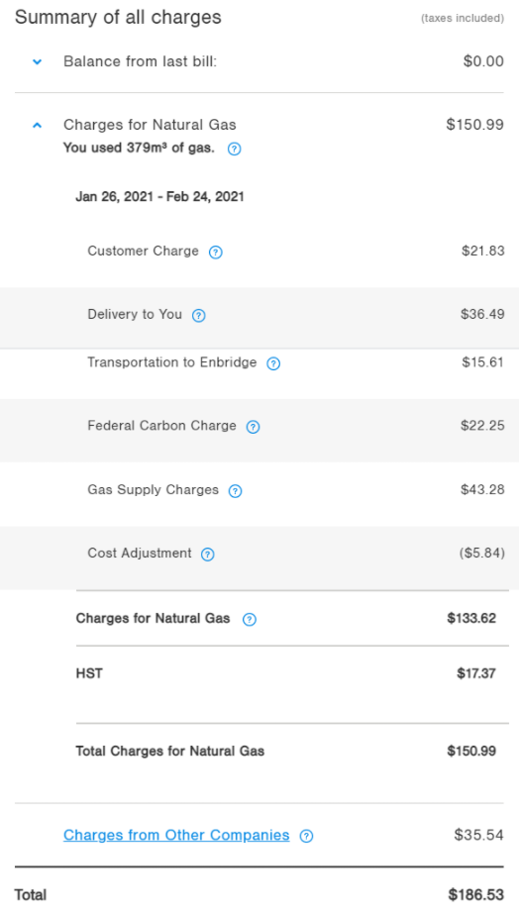Image resolution: width=519 pixels, height=913 pixels.
Task: Open help icon next to Charges from Other Companies
Action: [306, 836]
